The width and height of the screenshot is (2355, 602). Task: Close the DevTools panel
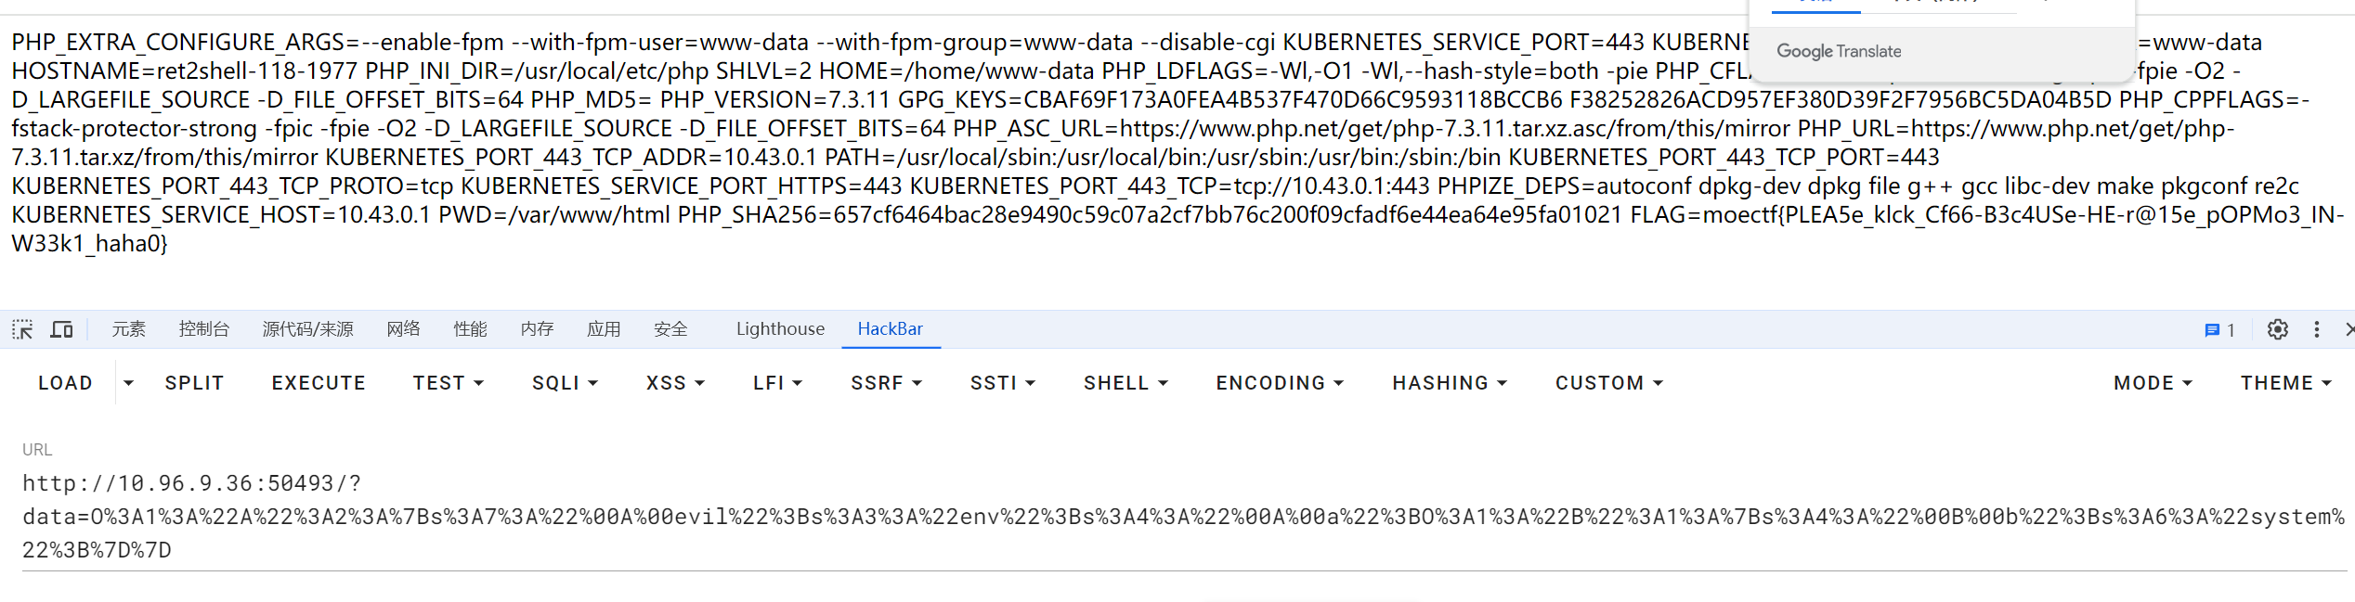click(2348, 329)
